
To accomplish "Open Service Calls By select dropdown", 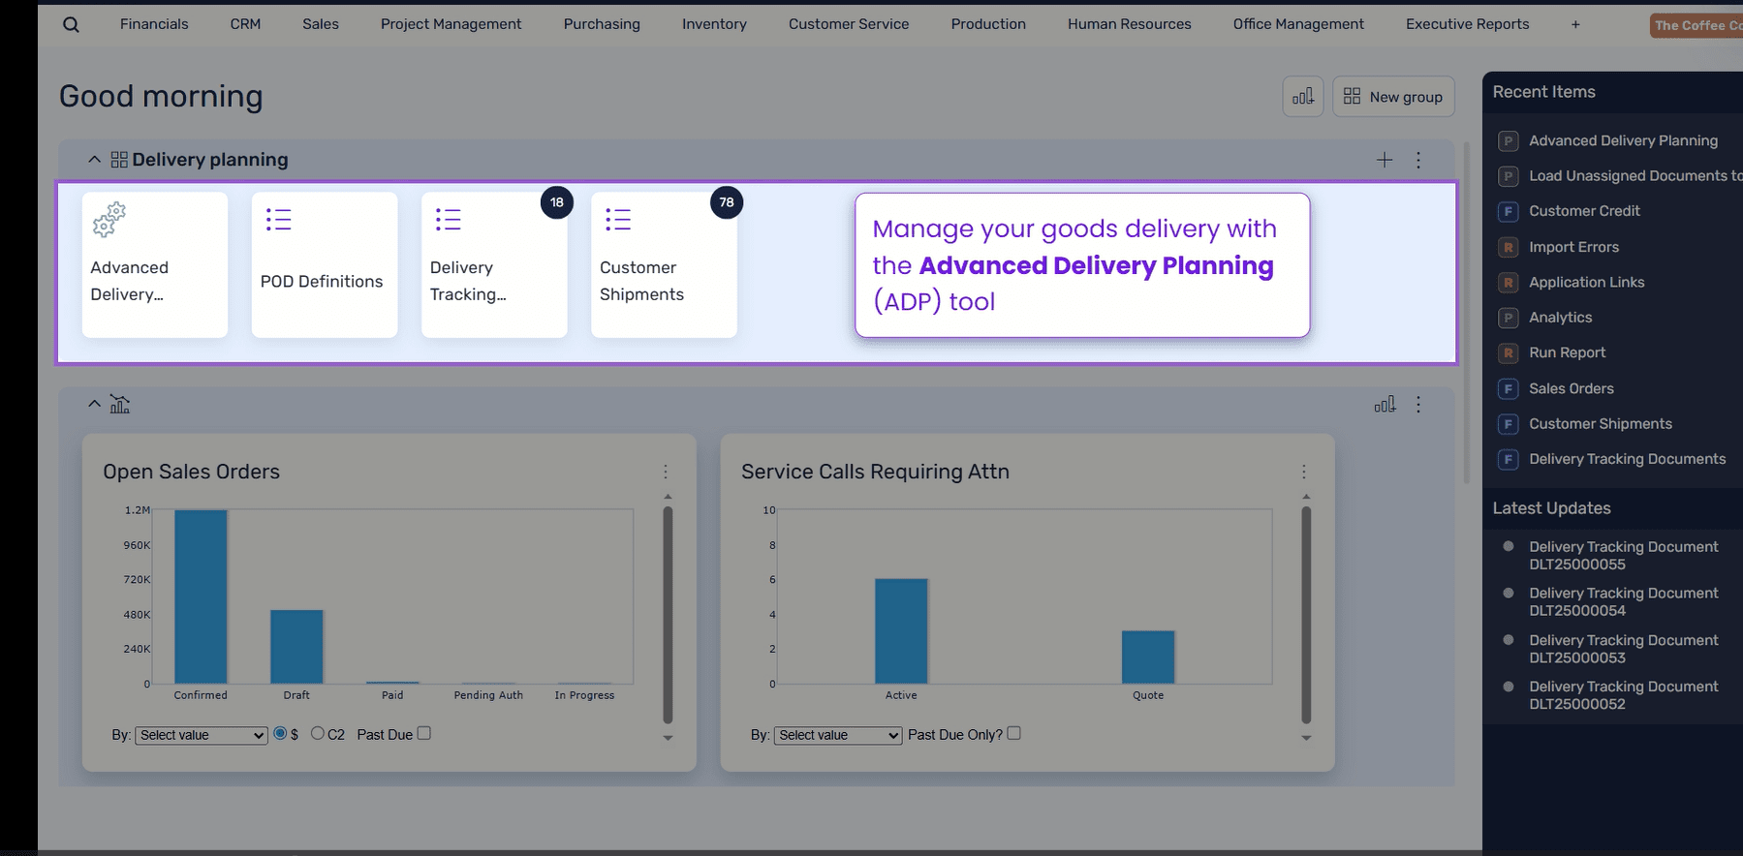I will [838, 735].
